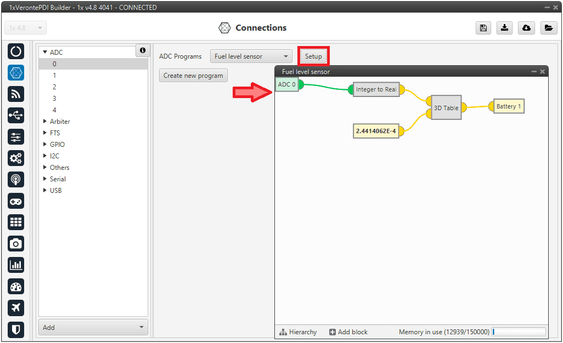Open the gauge dashboard sidebar icon
563x343 pixels.
(16, 287)
